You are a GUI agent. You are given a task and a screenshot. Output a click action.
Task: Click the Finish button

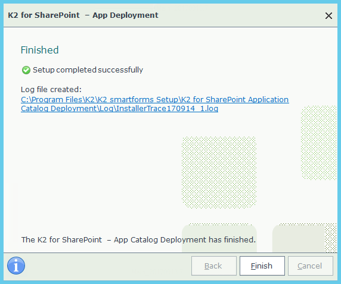pos(262,266)
